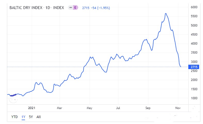Screen dimensions: 203x124
Task: Click the purple E badge in header
Action: pyautogui.click(x=75, y=8)
